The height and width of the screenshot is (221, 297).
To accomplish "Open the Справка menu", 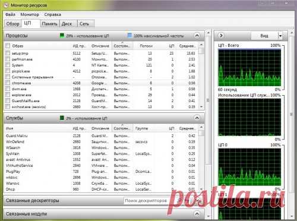I will click(52, 14).
